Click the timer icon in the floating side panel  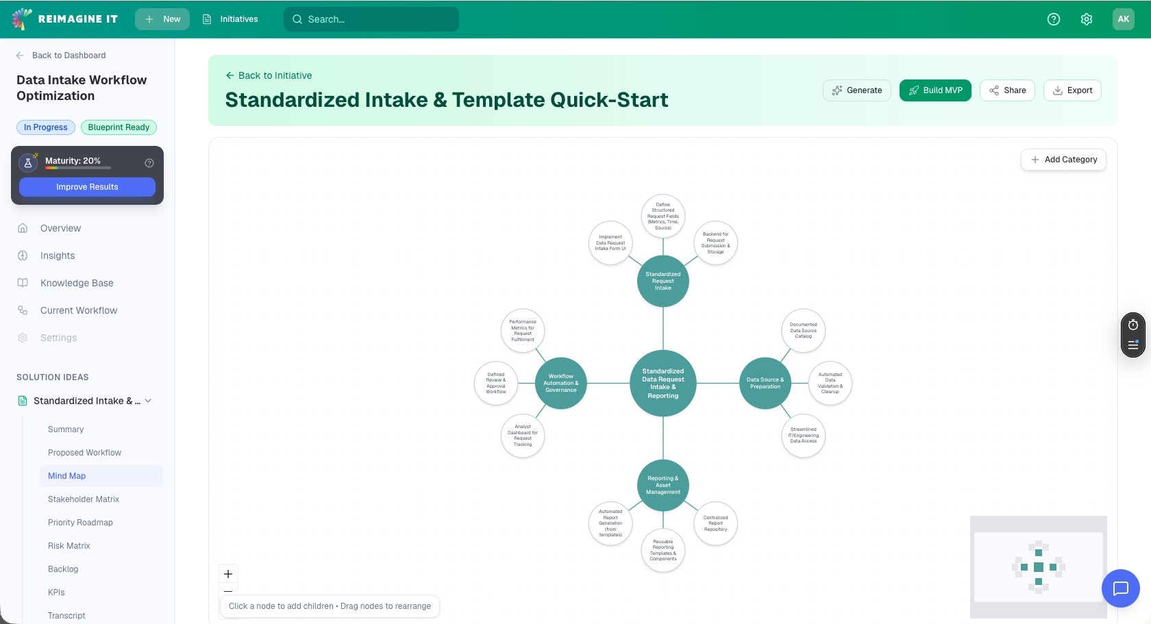1133,325
